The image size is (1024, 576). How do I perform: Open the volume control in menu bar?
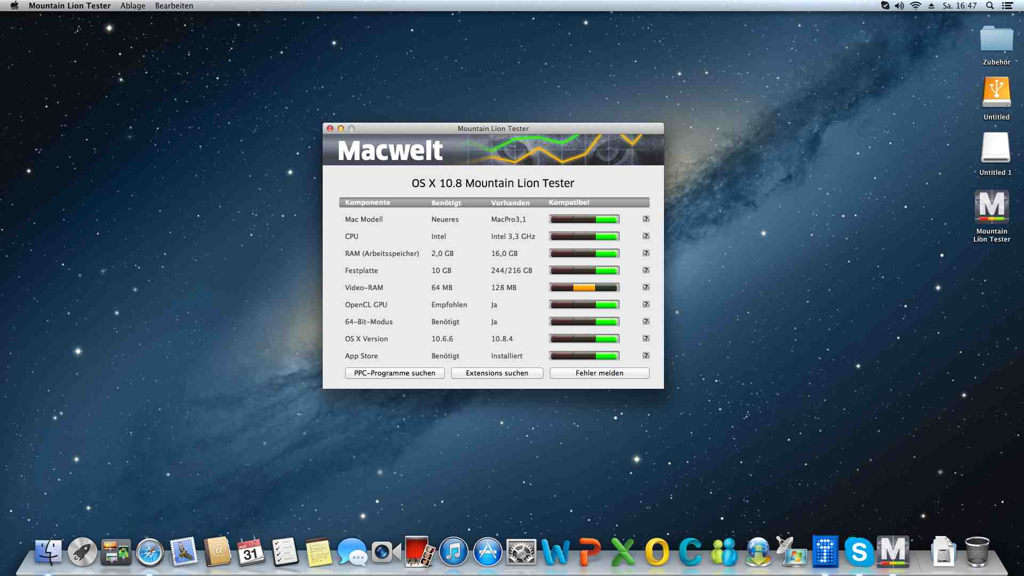900,6
